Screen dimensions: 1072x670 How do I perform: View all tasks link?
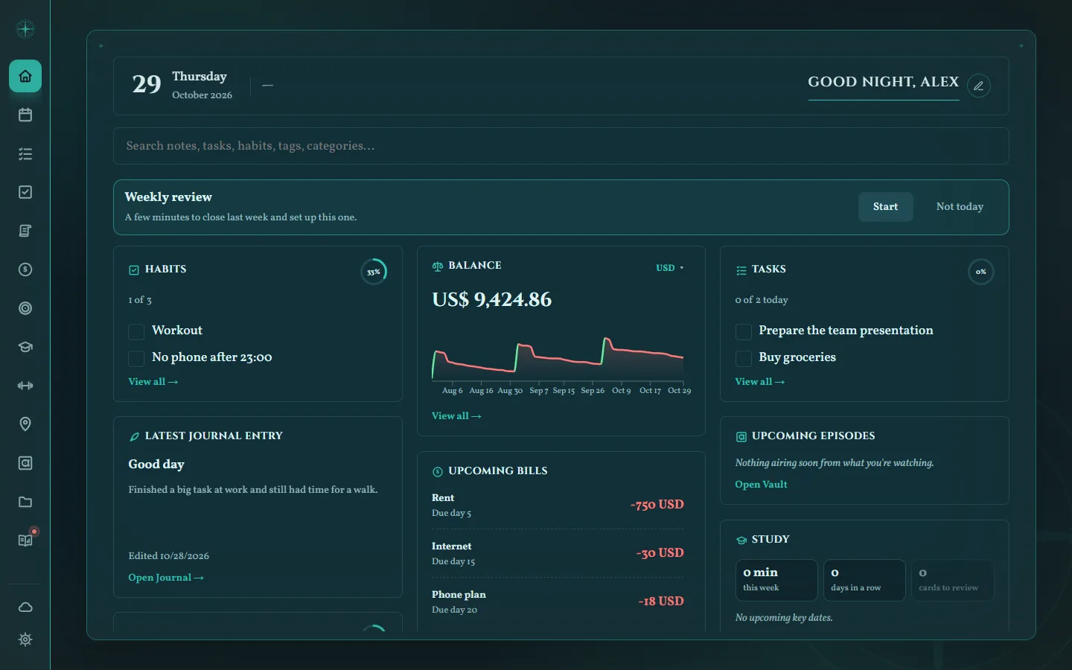(760, 382)
